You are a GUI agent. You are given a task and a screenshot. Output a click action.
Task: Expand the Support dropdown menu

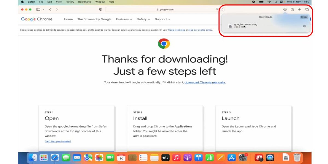(x=163, y=19)
